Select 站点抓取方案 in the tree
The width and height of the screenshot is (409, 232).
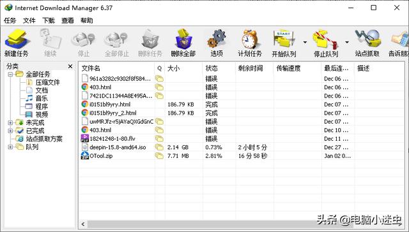point(44,139)
